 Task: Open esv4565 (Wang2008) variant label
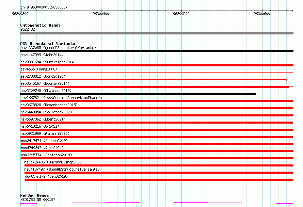(39, 69)
